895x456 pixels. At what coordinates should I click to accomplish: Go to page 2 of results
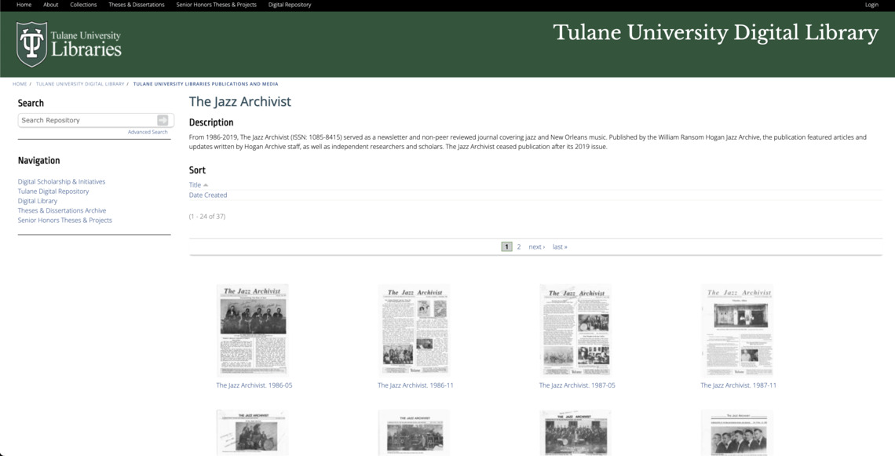[x=518, y=246]
